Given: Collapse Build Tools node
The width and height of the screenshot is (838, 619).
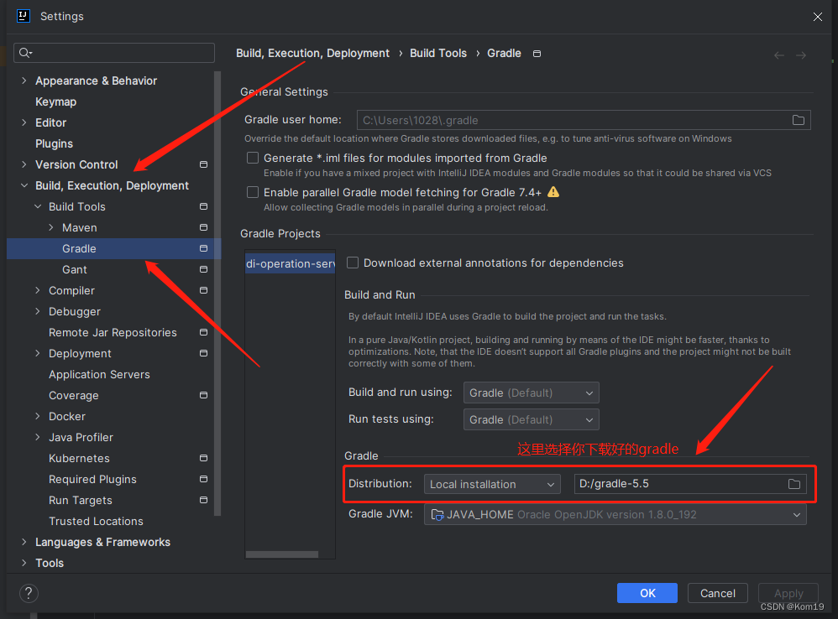Looking at the screenshot, I should tap(38, 206).
